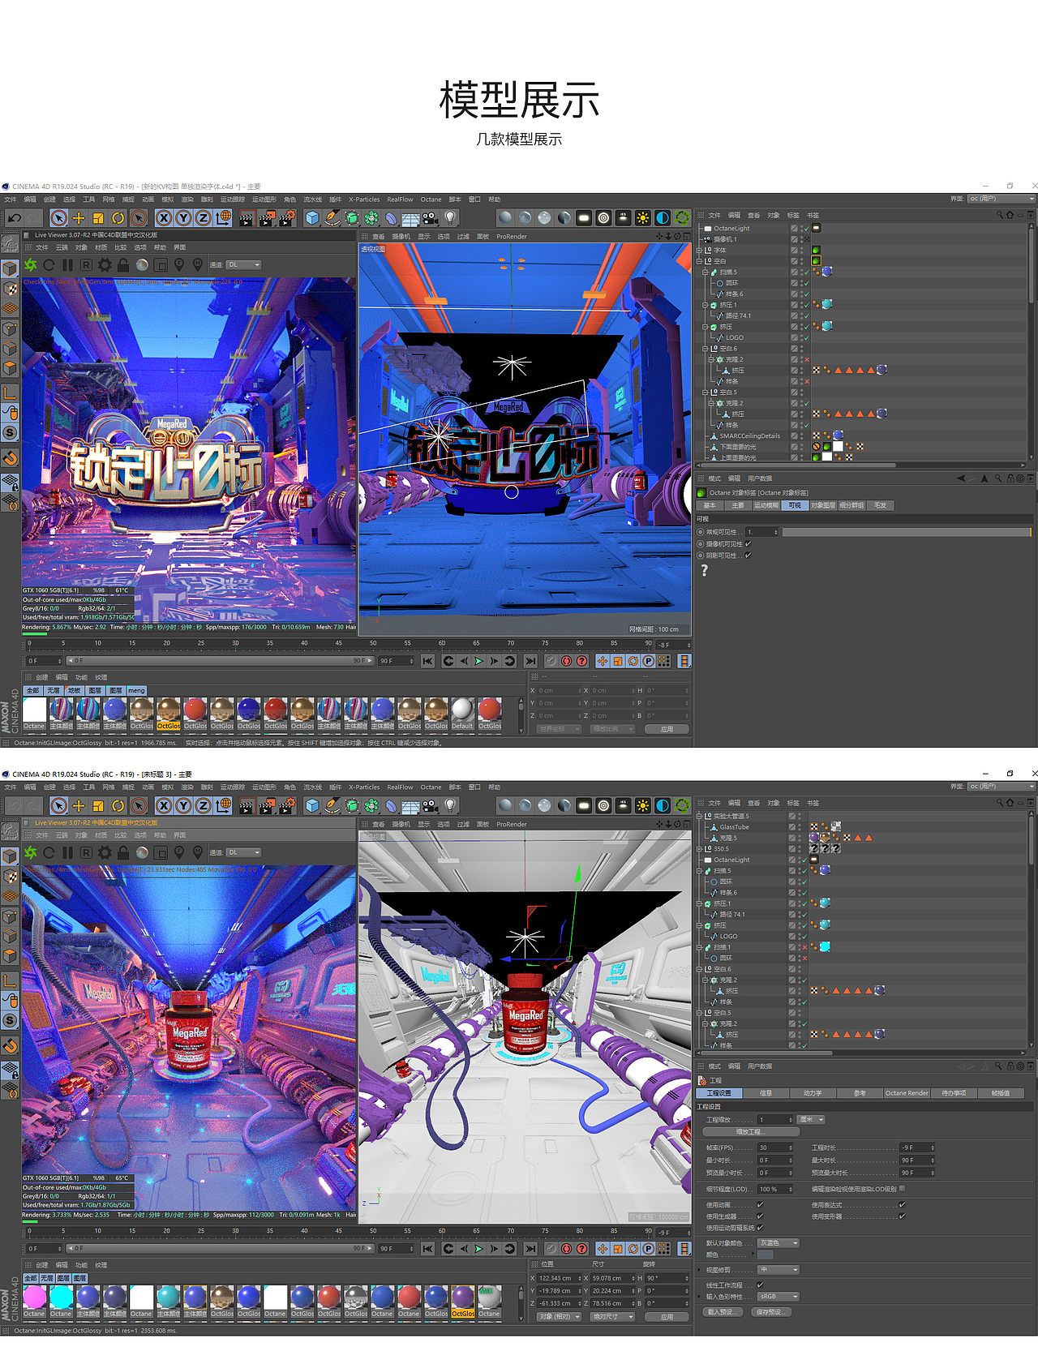Viewport: 1038px width, 1347px height.
Task: Open Live Viewer gear settings in 单旋渲染字体.c4d window
Action: pyautogui.click(x=105, y=265)
